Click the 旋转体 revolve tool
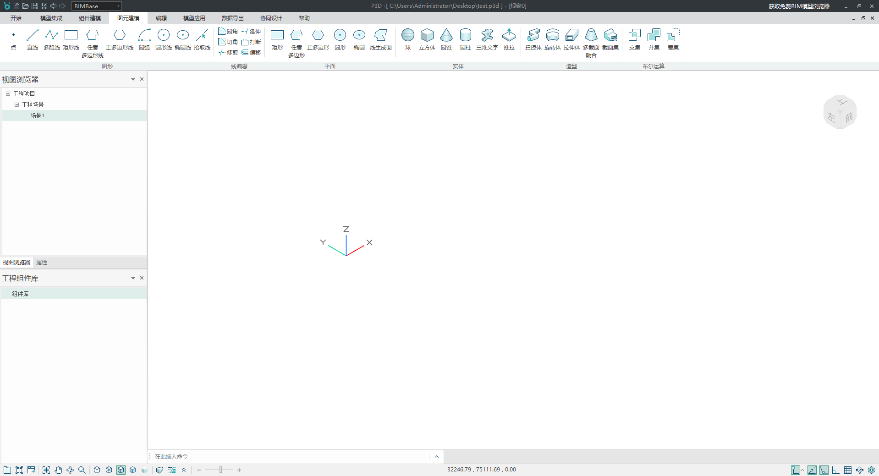 [x=552, y=39]
